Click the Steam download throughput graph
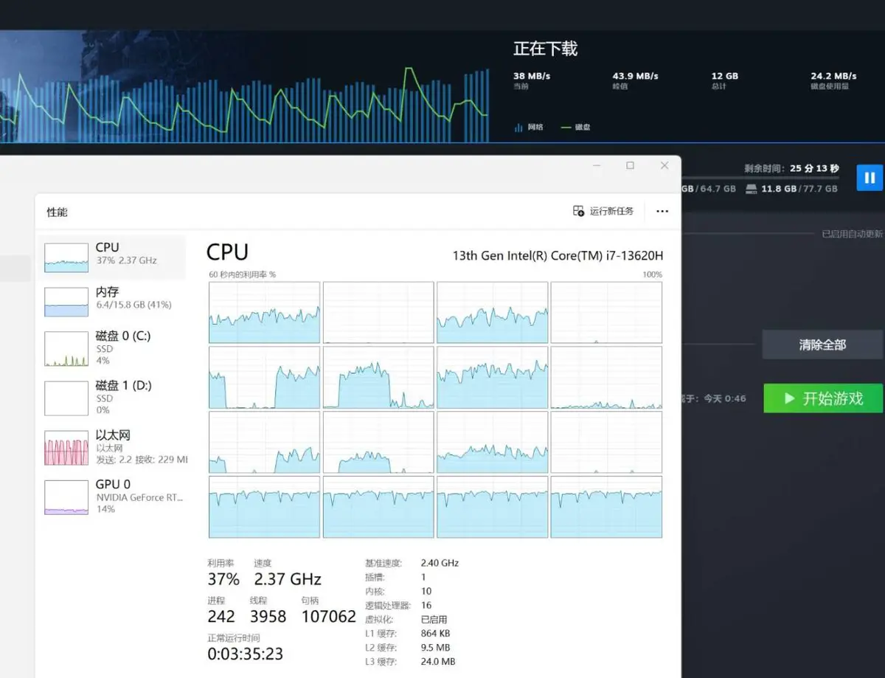Viewport: 885px width, 678px height. [x=243, y=96]
